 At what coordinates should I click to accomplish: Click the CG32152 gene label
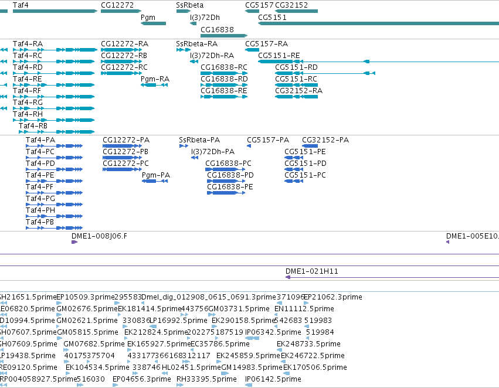[x=291, y=5]
